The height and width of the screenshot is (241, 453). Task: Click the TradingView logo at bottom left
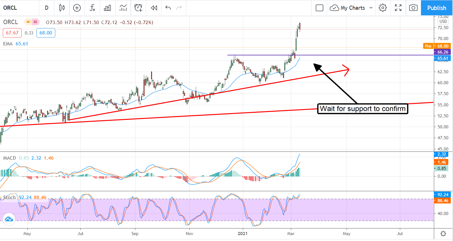9,219
